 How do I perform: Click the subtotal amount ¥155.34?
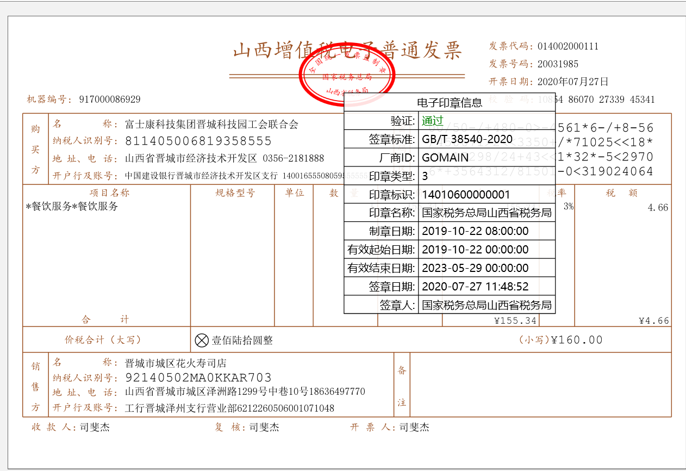tap(515, 321)
